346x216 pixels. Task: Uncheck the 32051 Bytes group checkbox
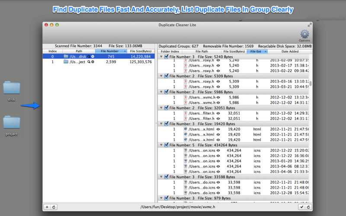(167, 108)
